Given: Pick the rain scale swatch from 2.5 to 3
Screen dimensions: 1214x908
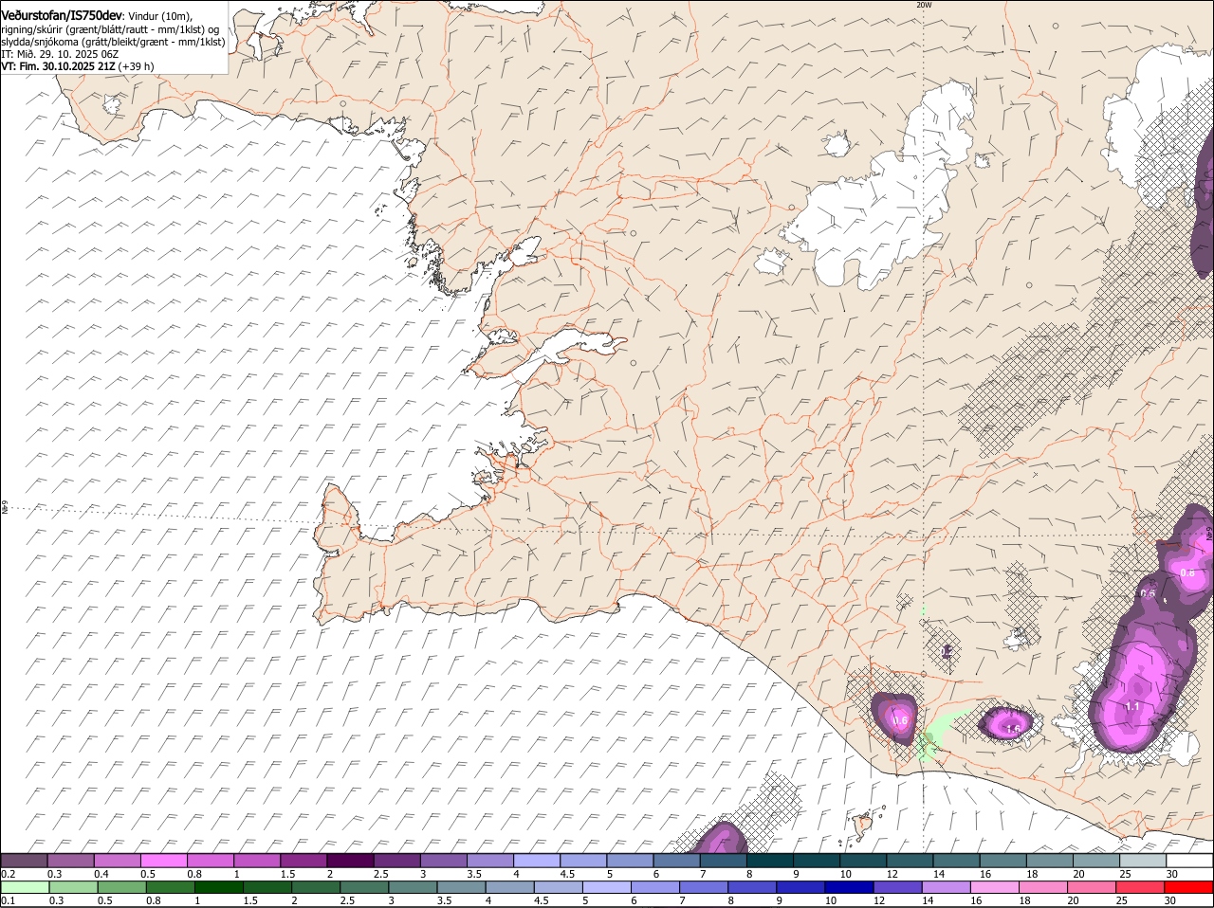Looking at the screenshot, I should point(362,887).
